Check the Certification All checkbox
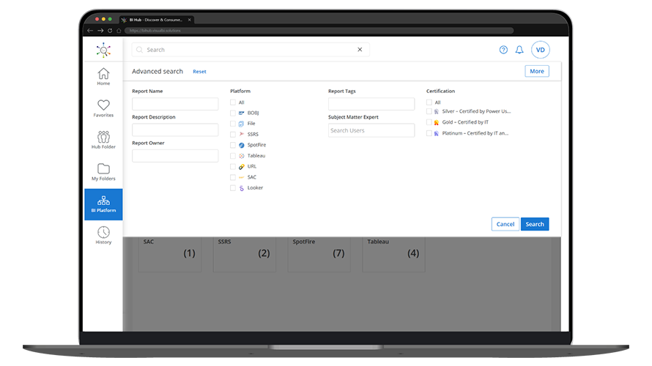This screenshot has width=652, height=366. [429, 102]
